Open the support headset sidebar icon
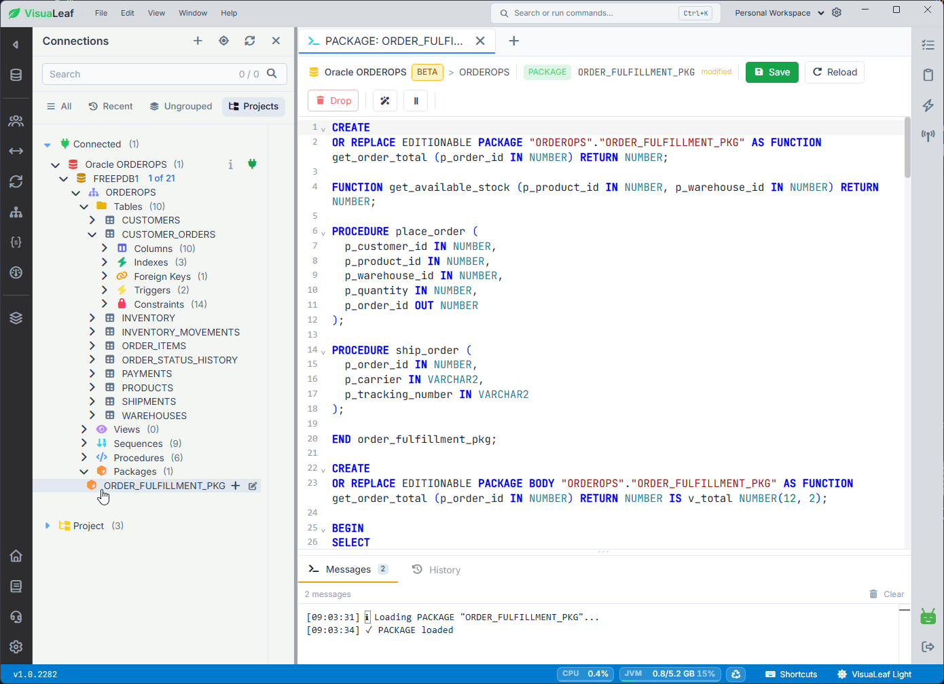 coord(16,617)
